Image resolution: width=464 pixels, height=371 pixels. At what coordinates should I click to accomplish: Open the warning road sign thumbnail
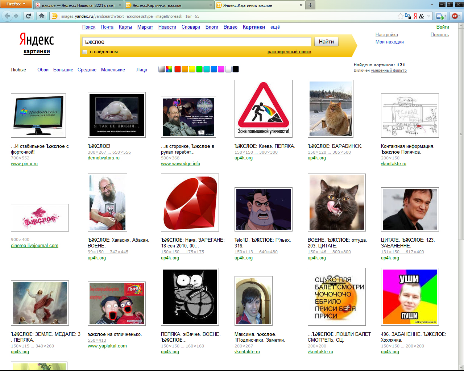264,109
